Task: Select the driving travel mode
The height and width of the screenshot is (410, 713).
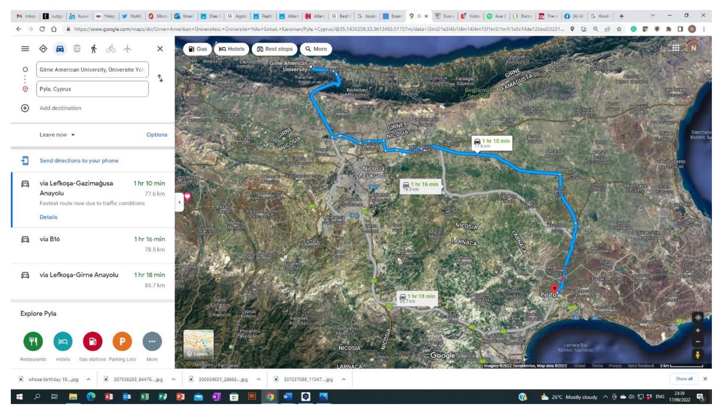Action: click(60, 49)
